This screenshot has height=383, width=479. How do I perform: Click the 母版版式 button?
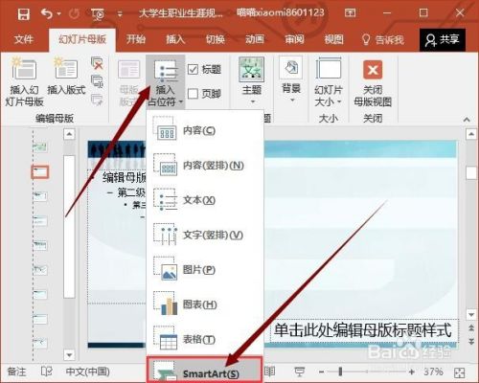(129, 82)
